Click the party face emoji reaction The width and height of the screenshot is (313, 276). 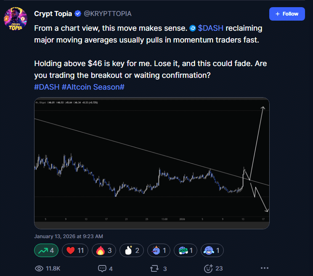pyautogui.click(x=159, y=251)
